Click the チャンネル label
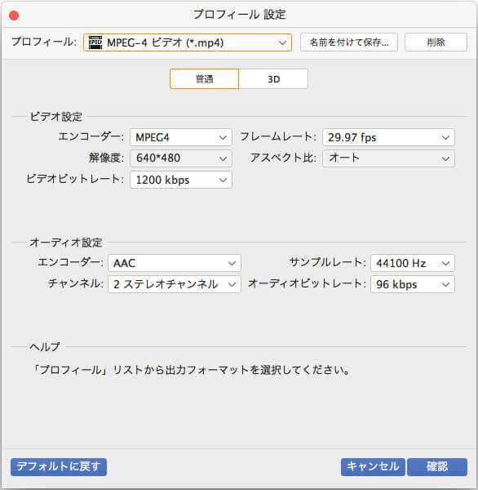This screenshot has width=478, height=490. [x=76, y=283]
